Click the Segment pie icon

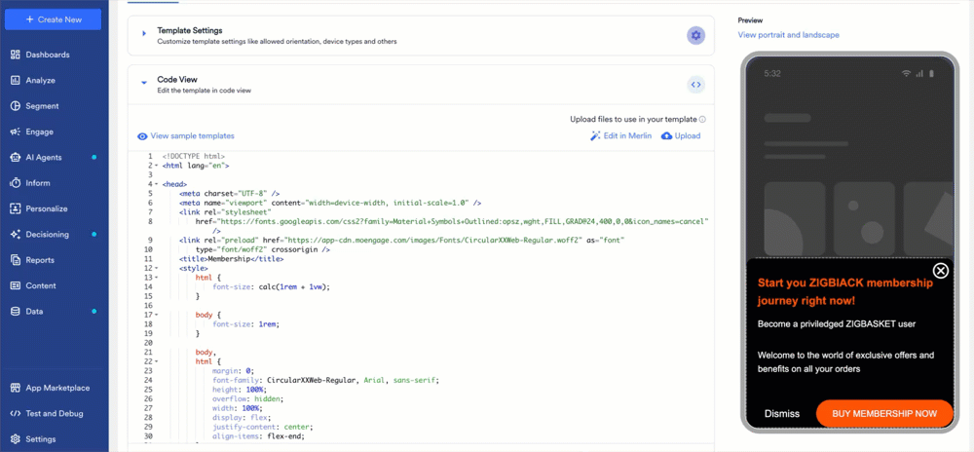pos(16,106)
